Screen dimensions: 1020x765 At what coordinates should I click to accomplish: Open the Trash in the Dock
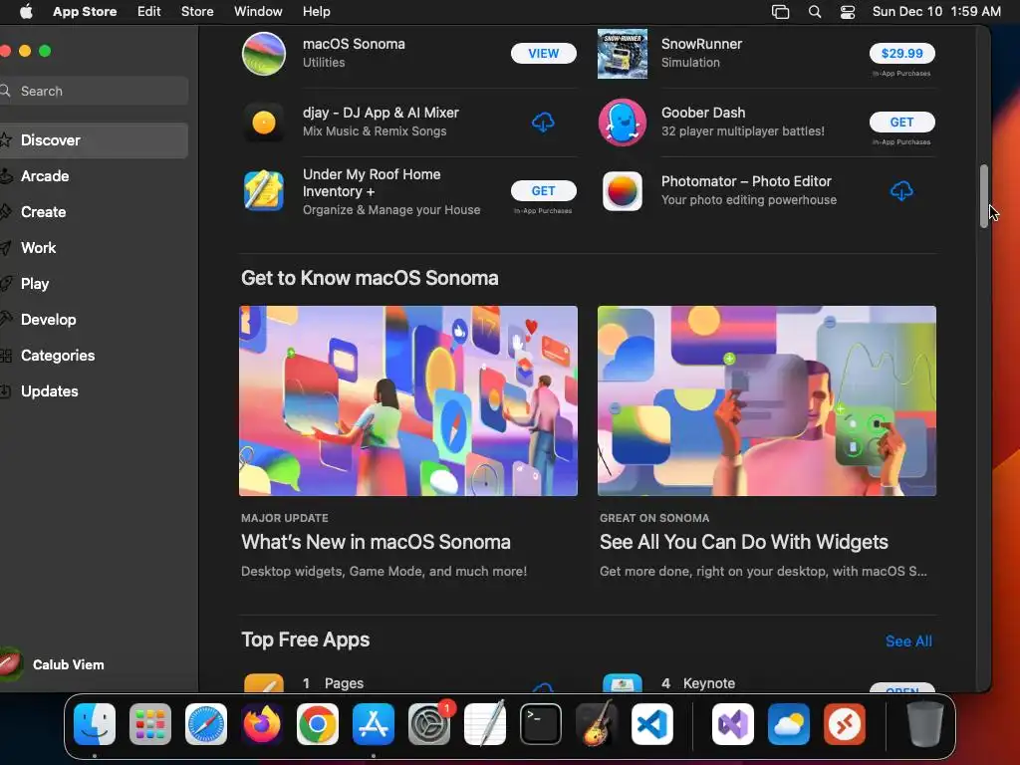(925, 724)
